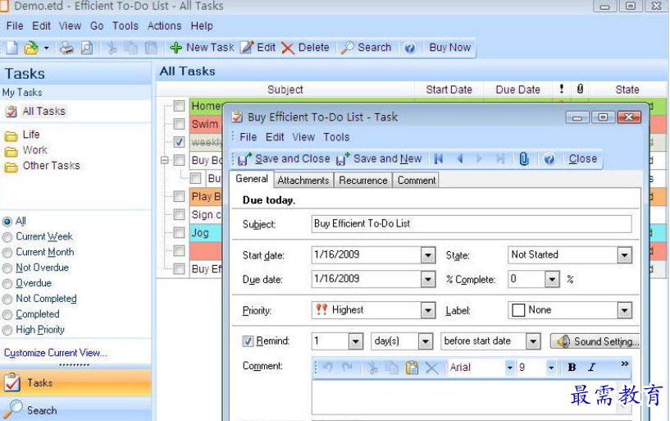Image resolution: width=670 pixels, height=421 pixels.
Task: Redo in the comment editor toolbar
Action: tap(347, 367)
